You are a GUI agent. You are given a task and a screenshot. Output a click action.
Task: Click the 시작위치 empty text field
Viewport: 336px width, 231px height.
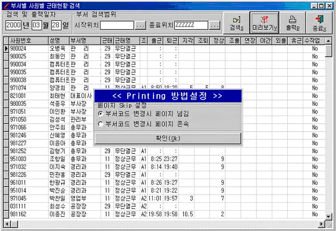pos(117,26)
